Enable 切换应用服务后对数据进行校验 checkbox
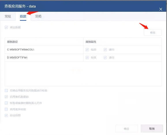 [6, 90]
